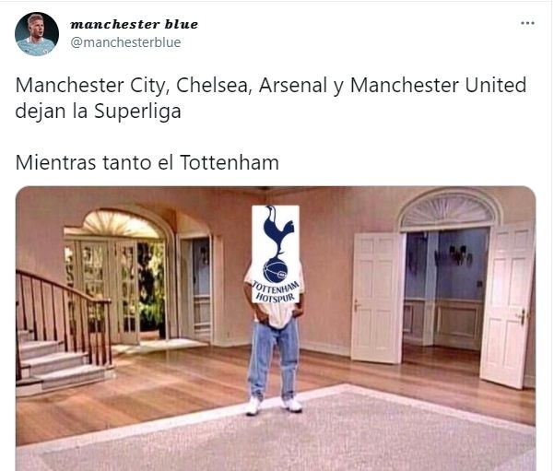The height and width of the screenshot is (471, 554).
Task: Open the attached empty room meme image
Action: tap(276, 328)
